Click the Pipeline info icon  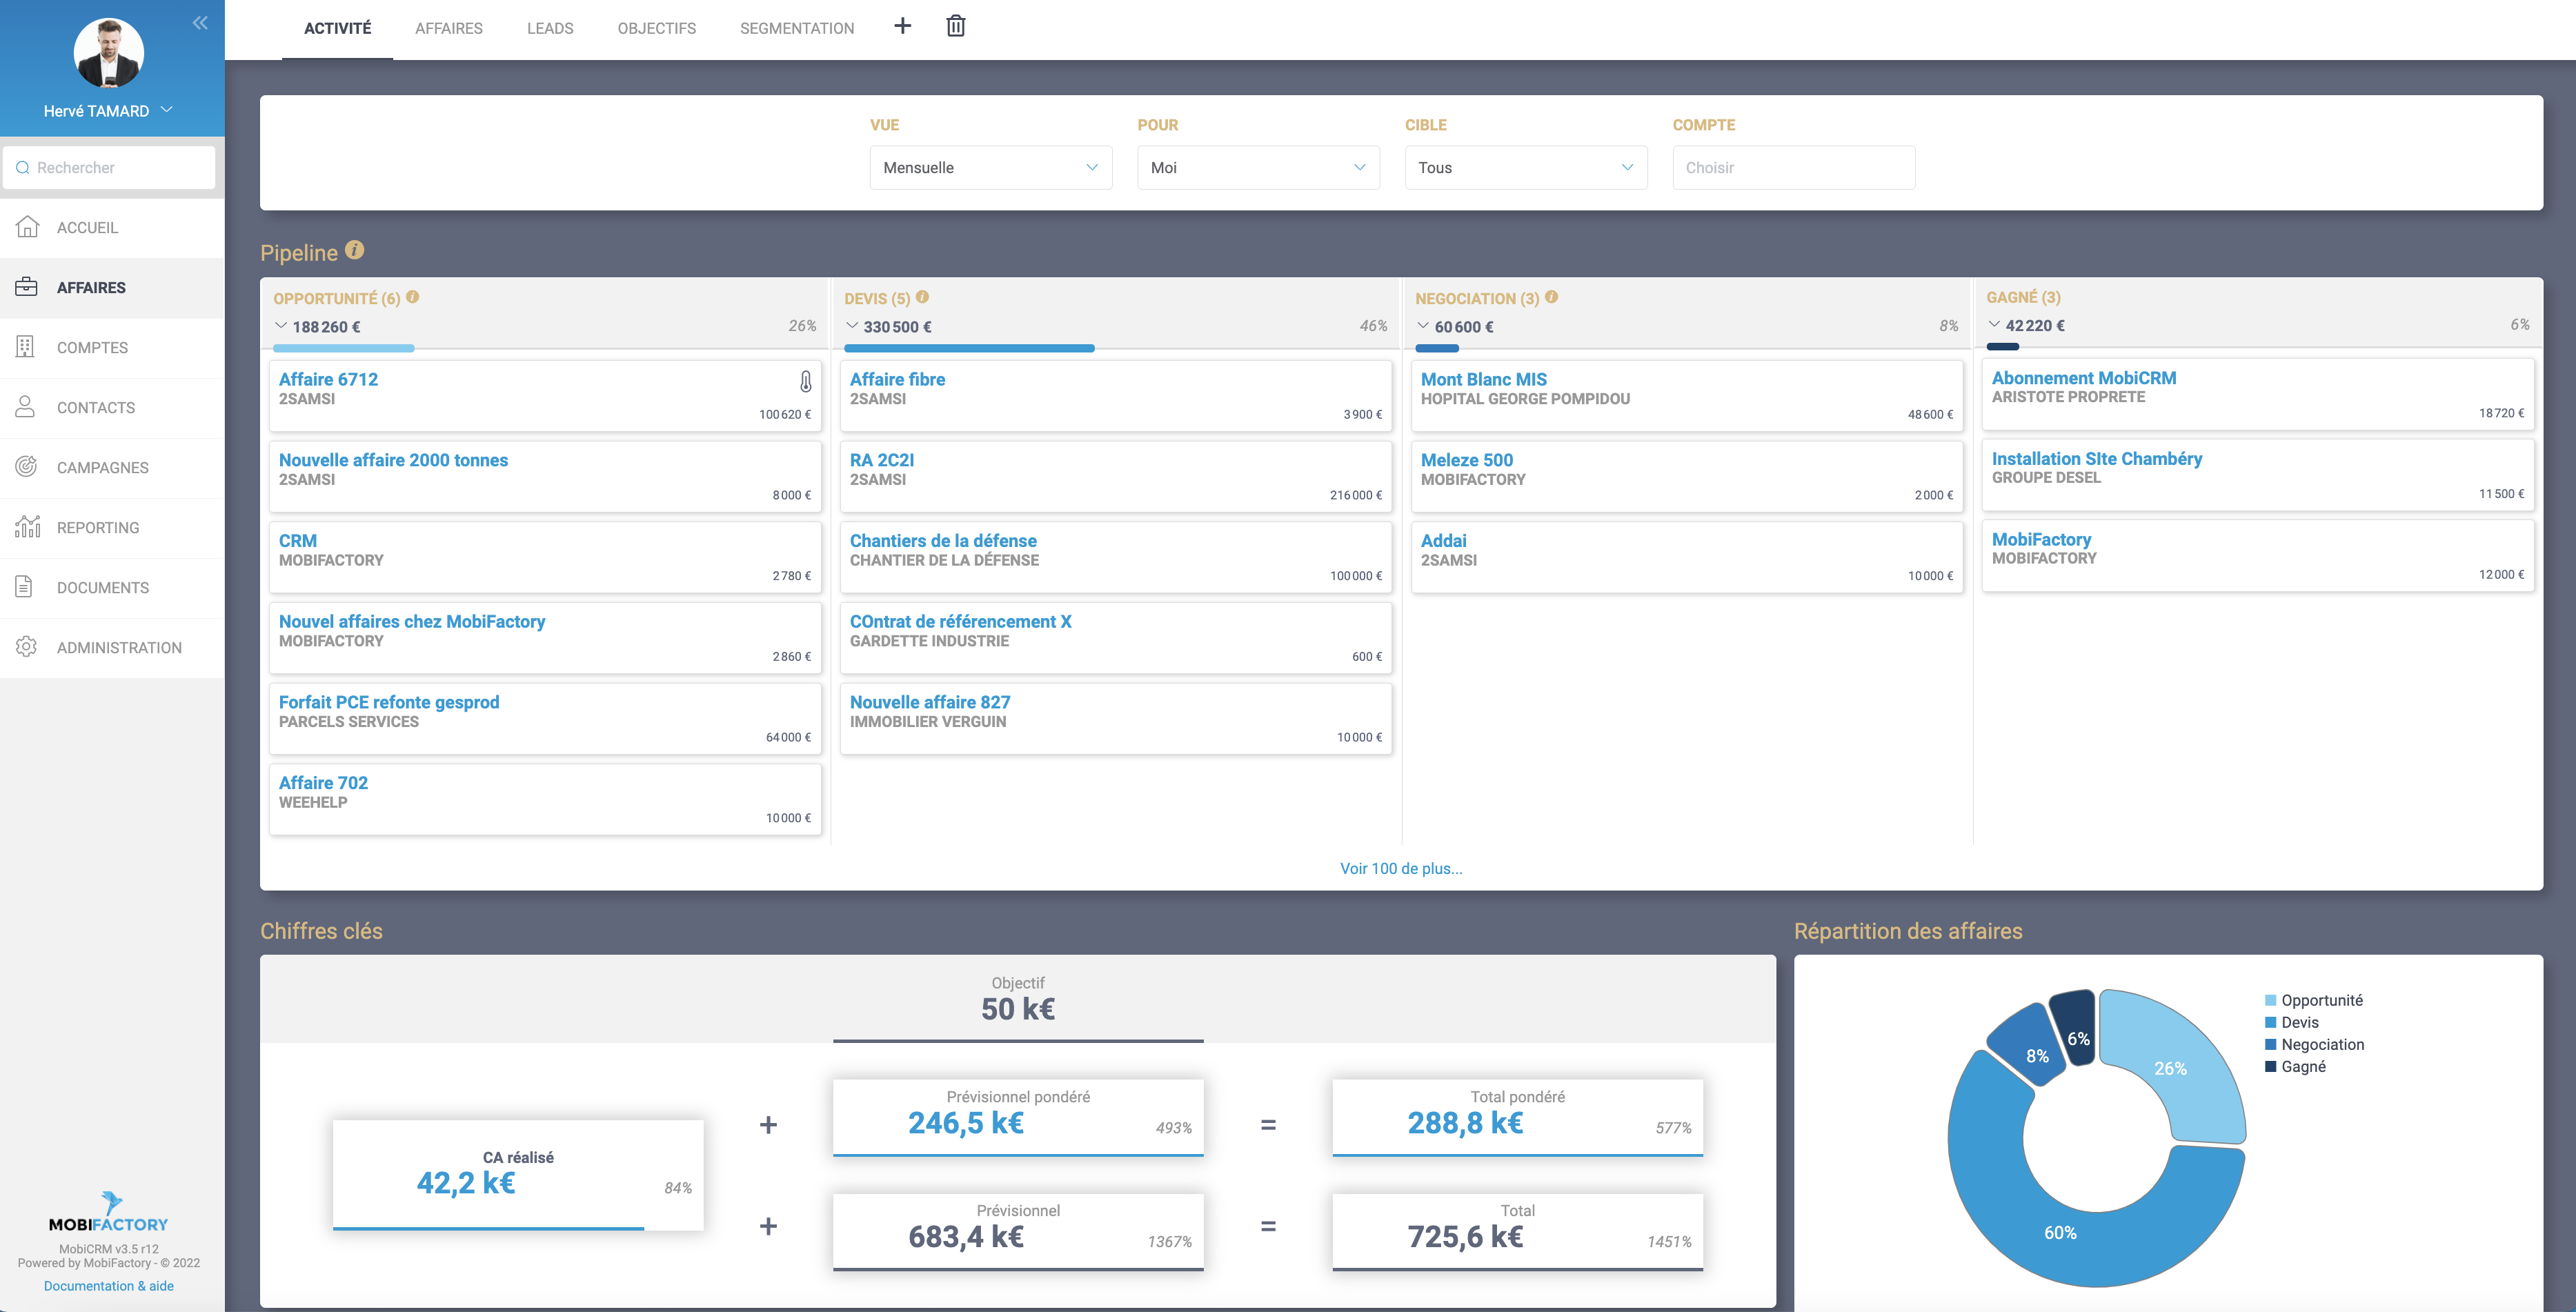[x=355, y=250]
